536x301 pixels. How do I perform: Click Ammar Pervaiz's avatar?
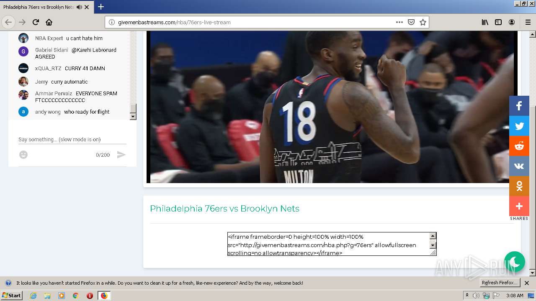pyautogui.click(x=23, y=95)
